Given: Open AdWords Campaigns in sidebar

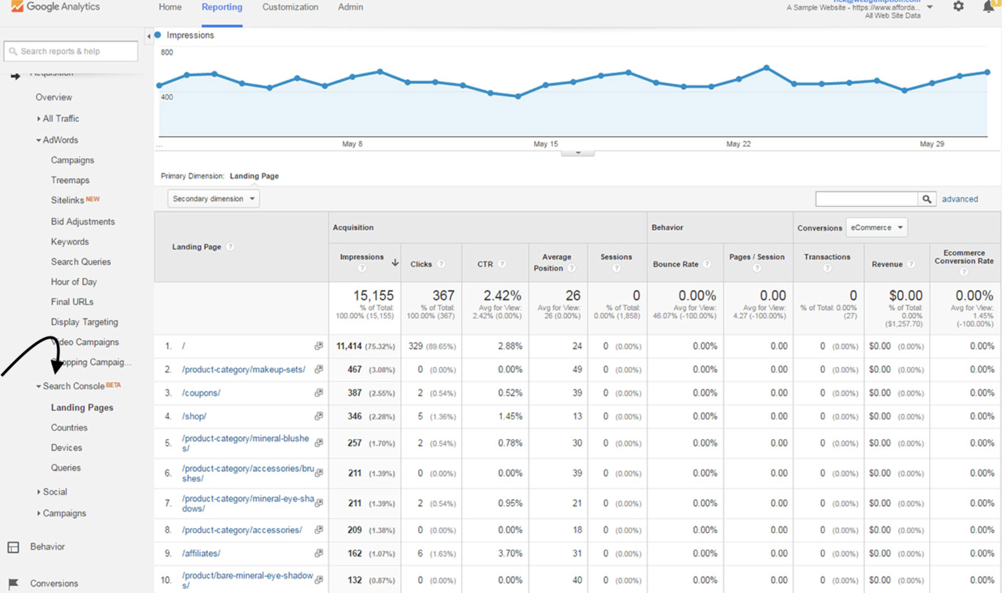Looking at the screenshot, I should (73, 160).
